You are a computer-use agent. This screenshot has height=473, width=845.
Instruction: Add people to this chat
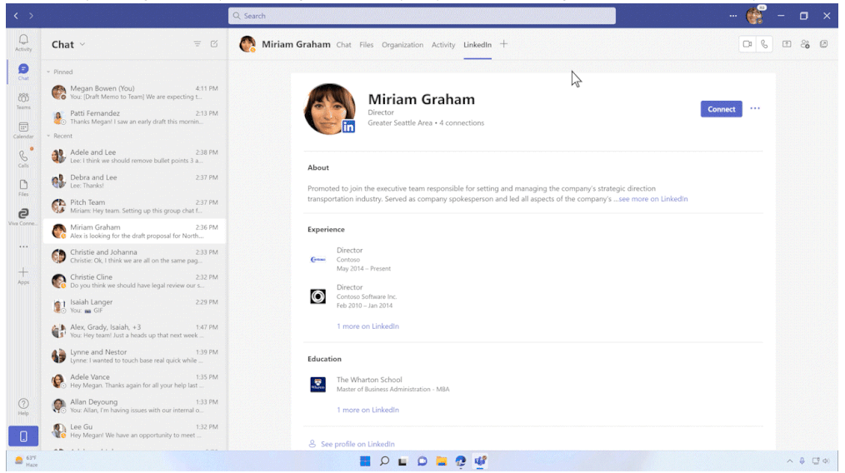point(805,44)
